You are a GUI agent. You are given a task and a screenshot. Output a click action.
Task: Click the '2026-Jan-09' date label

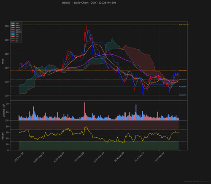pos(119,157)
